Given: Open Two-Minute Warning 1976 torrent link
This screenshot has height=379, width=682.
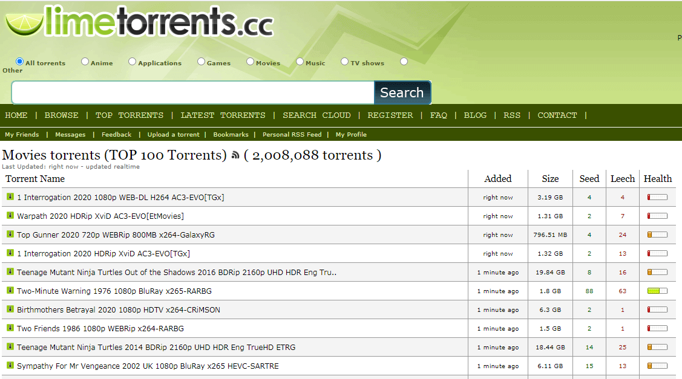Looking at the screenshot, I should 114,291.
